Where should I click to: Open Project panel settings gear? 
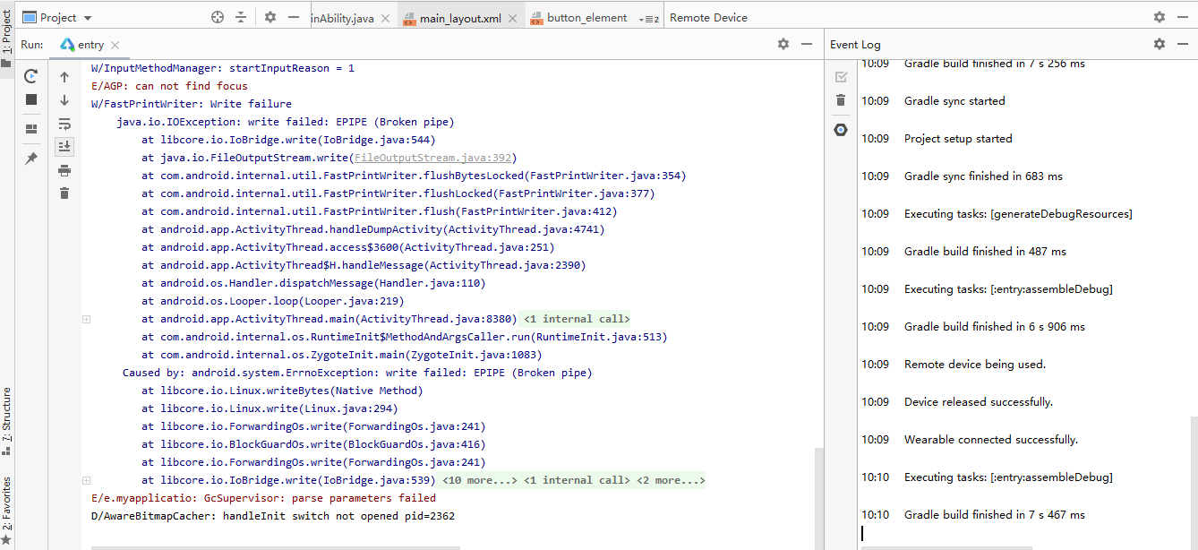point(270,17)
